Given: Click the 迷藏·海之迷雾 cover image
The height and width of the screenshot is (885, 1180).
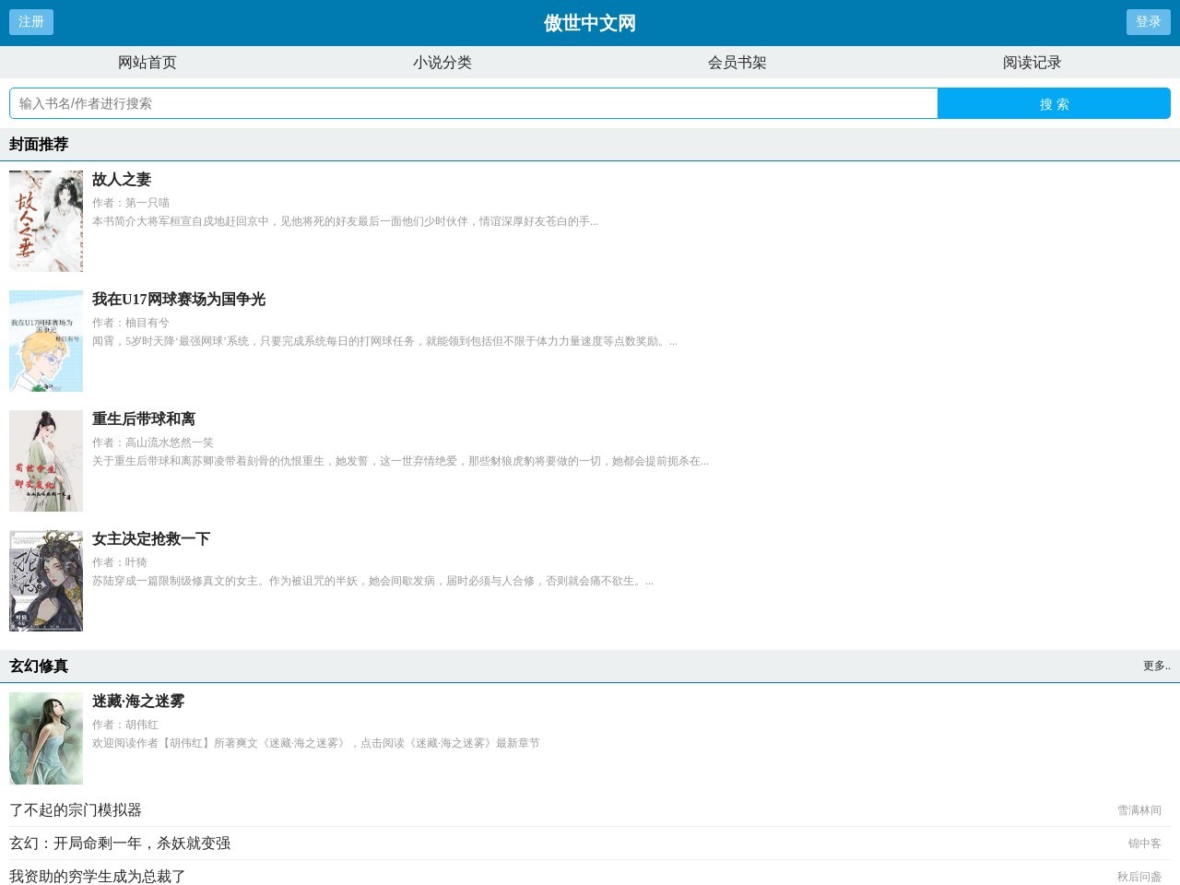Looking at the screenshot, I should (45, 738).
